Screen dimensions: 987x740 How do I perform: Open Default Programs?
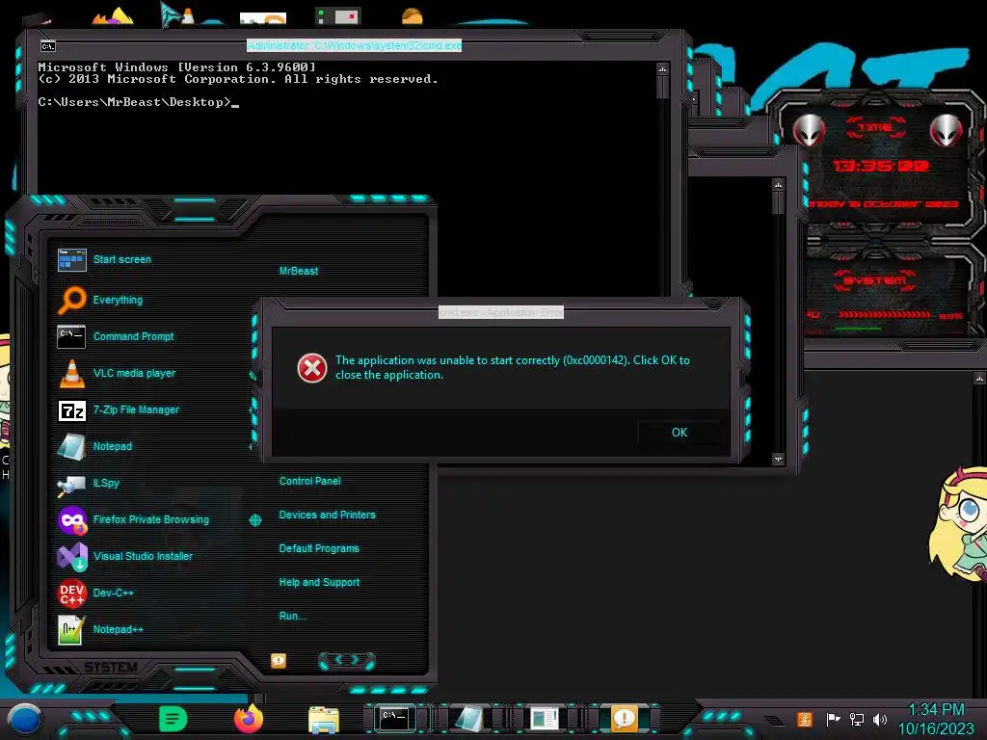click(319, 548)
